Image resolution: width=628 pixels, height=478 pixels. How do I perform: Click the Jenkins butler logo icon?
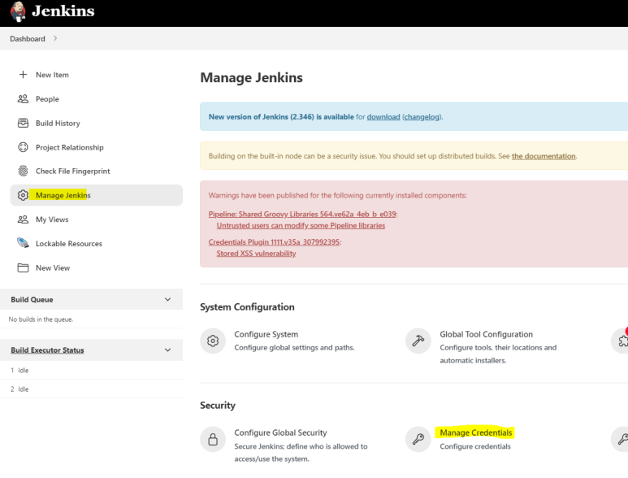(18, 11)
